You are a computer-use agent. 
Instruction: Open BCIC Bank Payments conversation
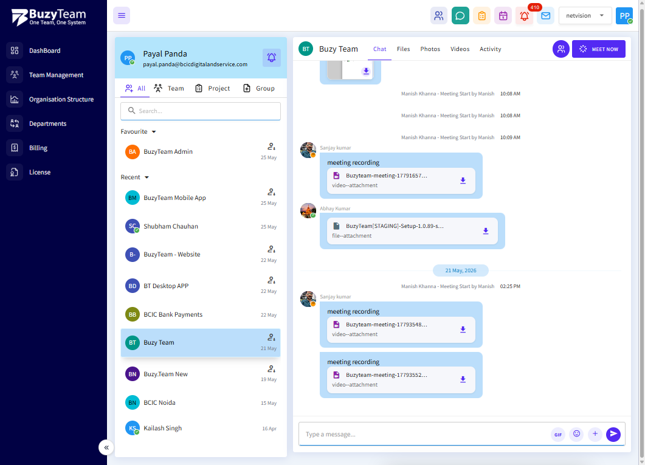coord(201,314)
